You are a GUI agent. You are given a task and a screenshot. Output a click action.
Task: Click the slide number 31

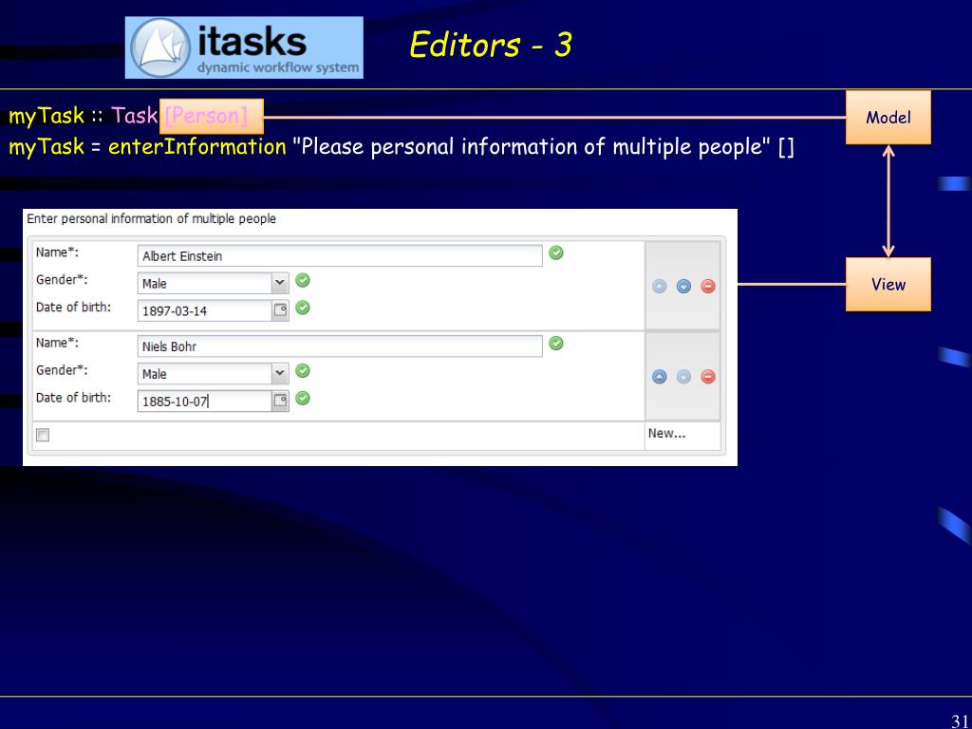[x=960, y=720]
